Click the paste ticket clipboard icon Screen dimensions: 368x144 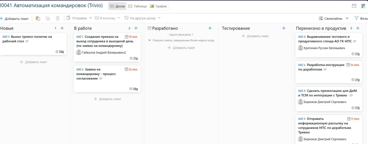coord(38,18)
